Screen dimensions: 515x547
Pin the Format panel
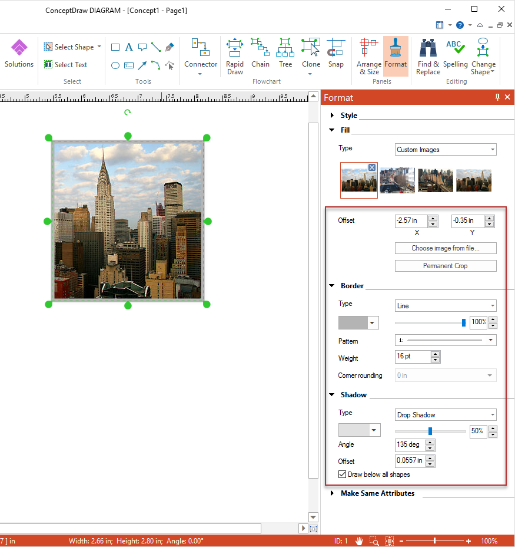(497, 97)
